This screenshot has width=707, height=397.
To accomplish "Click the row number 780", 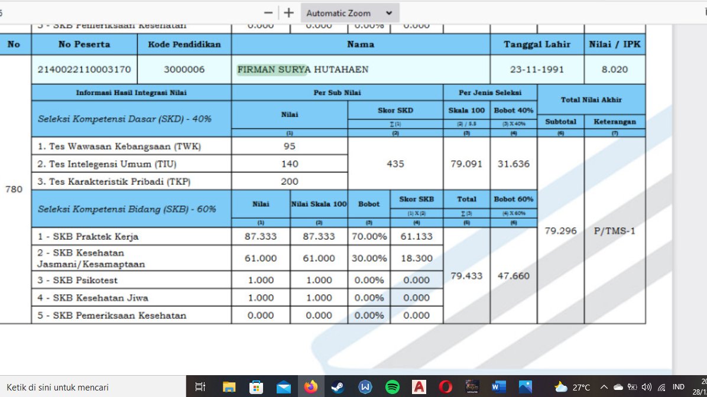I will coord(14,189).
